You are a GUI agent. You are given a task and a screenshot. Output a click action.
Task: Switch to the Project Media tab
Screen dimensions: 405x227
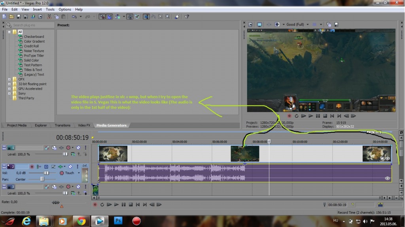[17, 126]
